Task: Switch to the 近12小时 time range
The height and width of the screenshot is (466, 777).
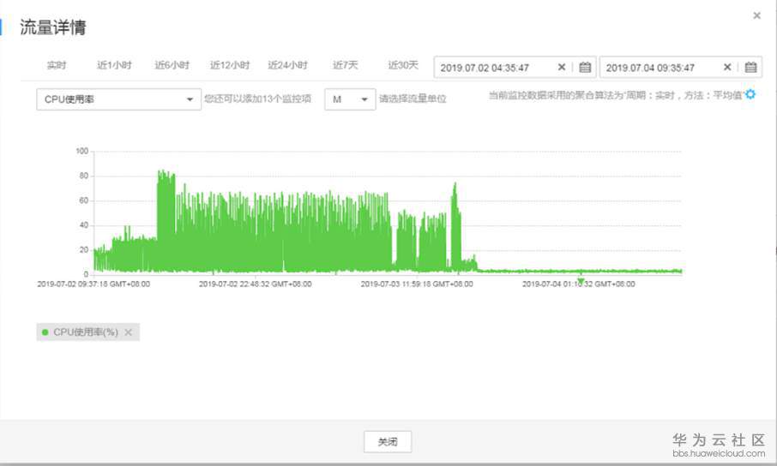Action: [x=230, y=65]
